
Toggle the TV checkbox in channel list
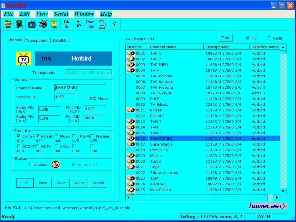pyautogui.click(x=248, y=38)
